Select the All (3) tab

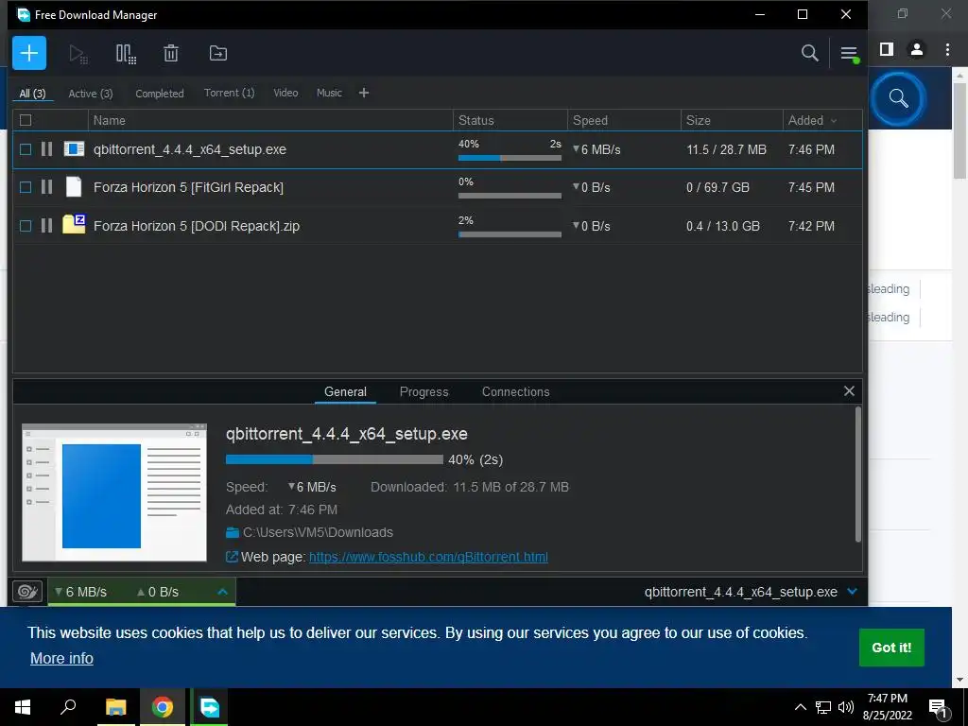(x=32, y=94)
